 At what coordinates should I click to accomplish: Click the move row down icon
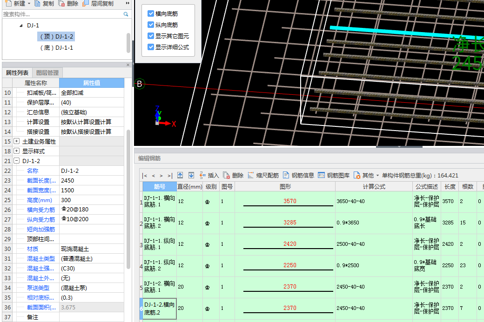(191, 175)
